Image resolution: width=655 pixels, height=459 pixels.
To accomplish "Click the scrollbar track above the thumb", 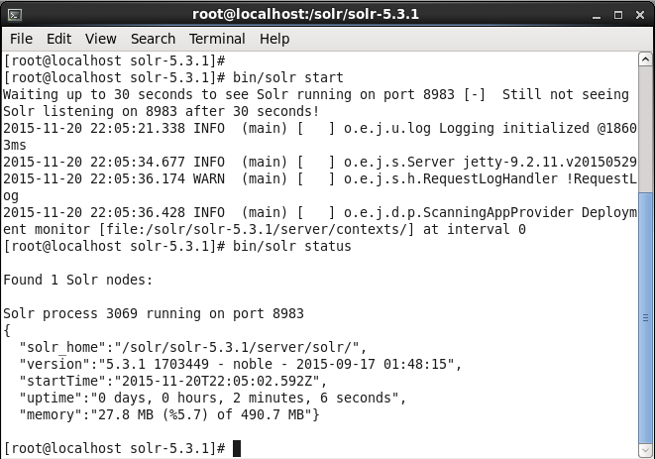I will point(645,129).
